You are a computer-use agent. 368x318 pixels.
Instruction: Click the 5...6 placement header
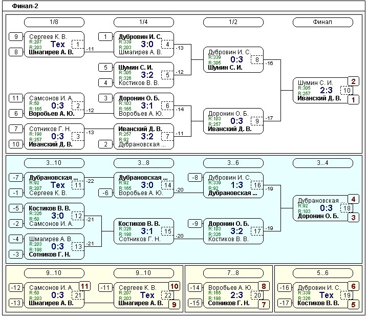click(322, 273)
